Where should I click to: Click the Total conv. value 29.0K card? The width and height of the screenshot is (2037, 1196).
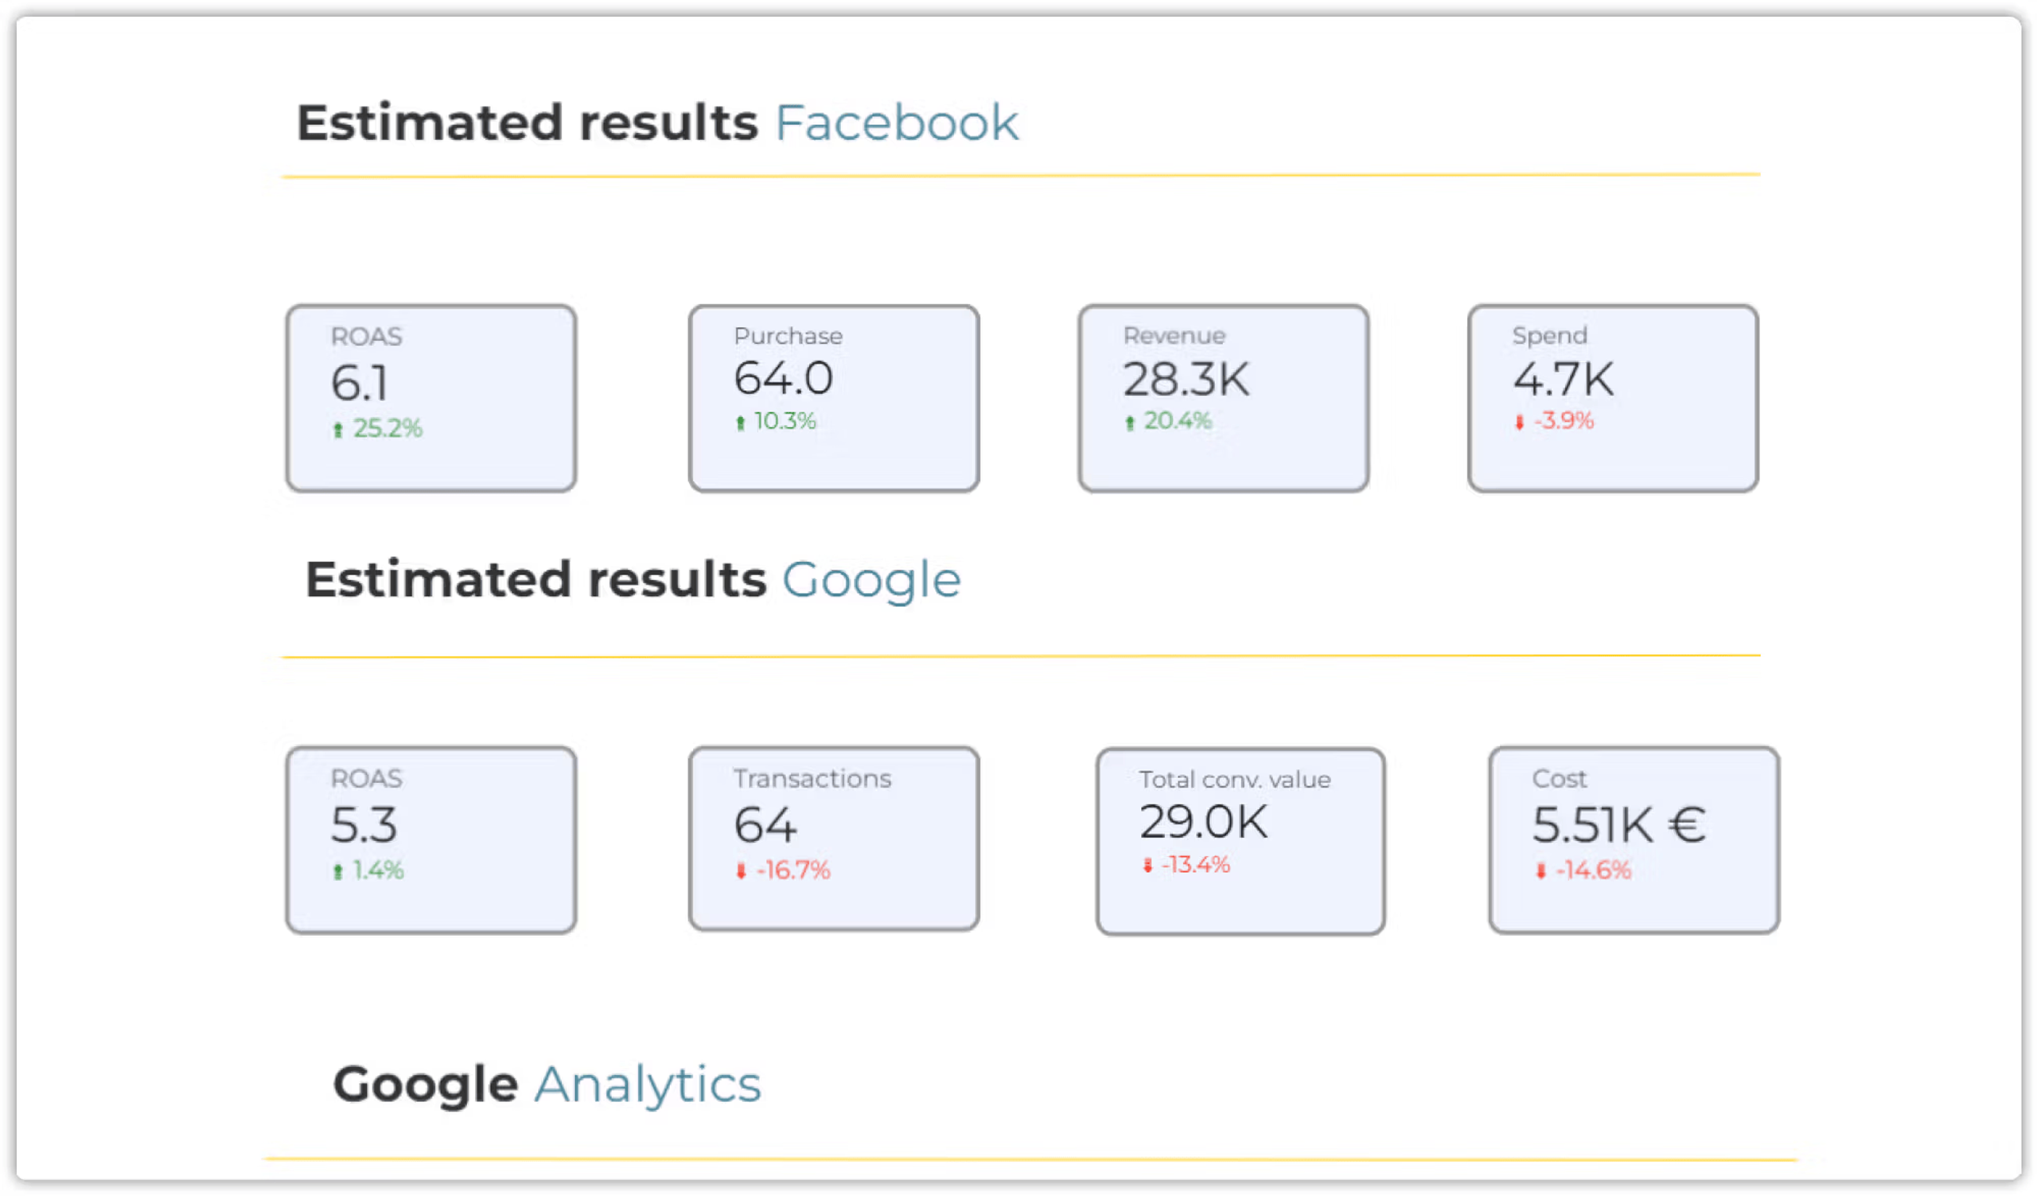click(1241, 841)
